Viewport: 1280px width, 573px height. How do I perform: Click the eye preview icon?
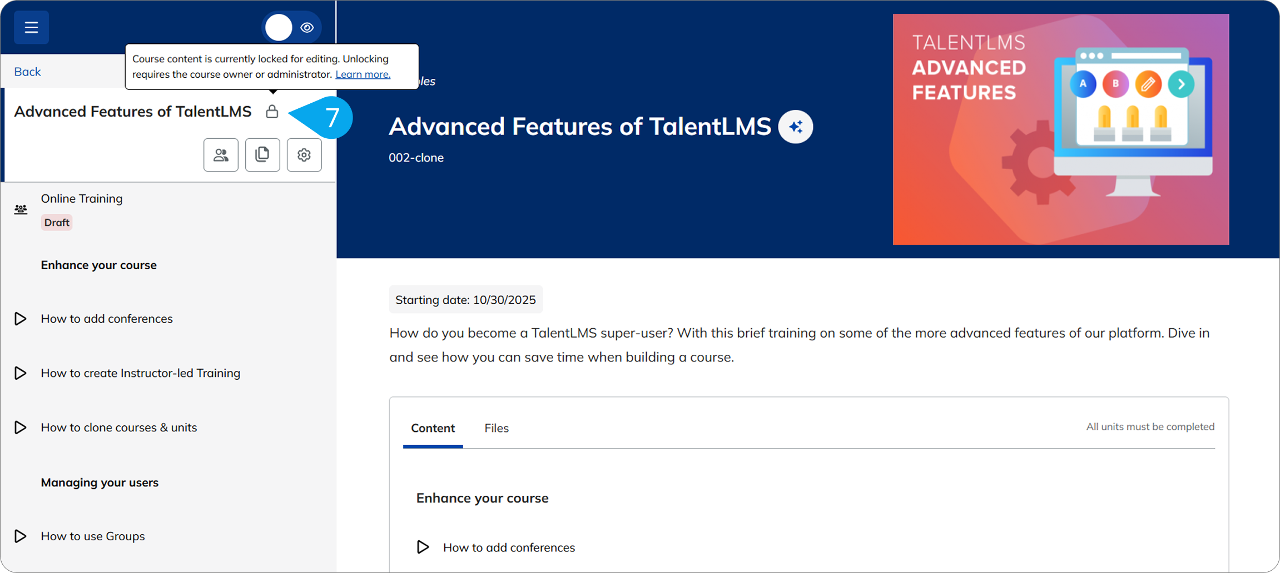coord(307,27)
